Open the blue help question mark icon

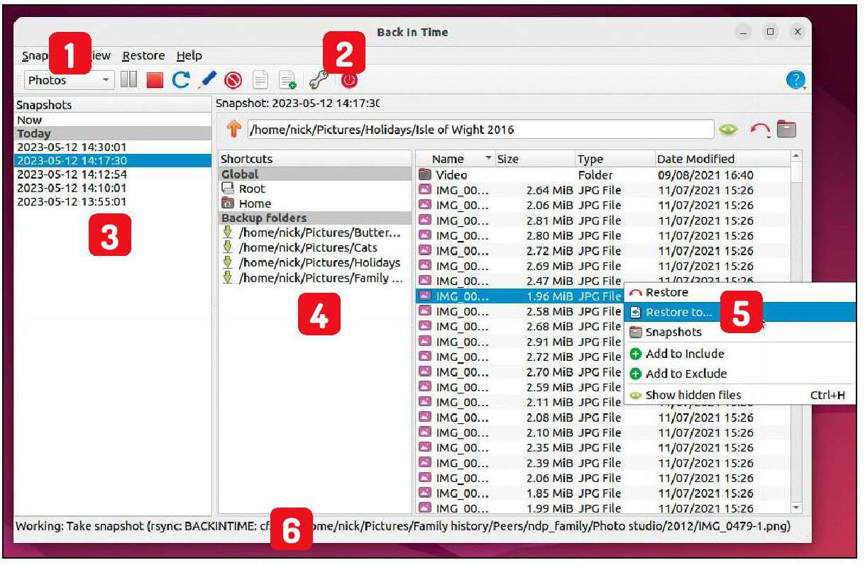tap(795, 81)
